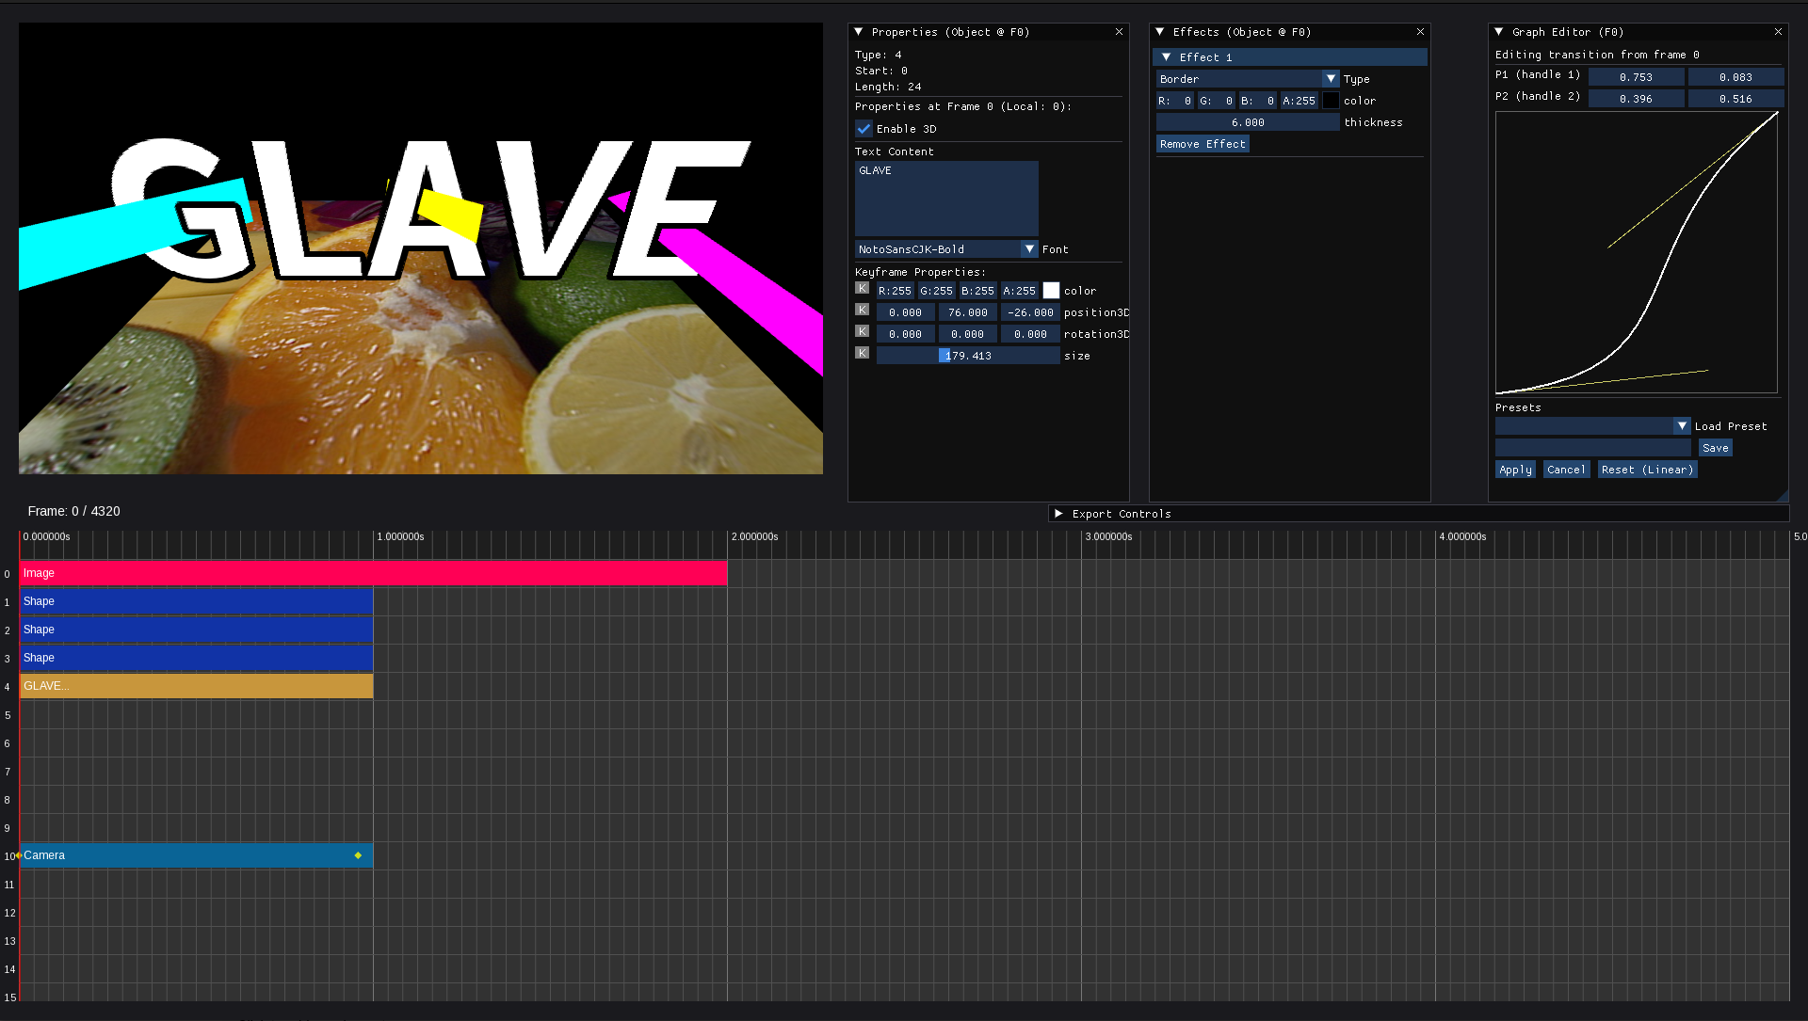Click the Apply button in Graph Editor

pos(1515,470)
